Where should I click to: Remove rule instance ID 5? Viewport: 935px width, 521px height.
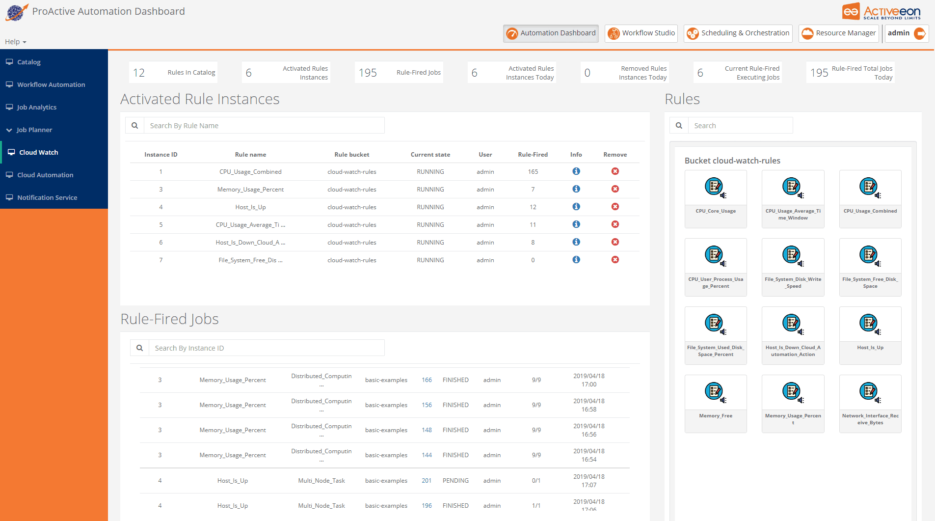[x=615, y=224]
